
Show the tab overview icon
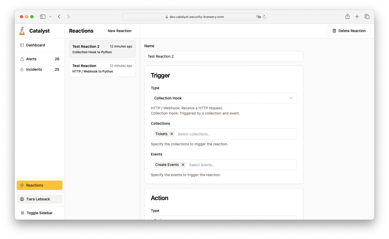pyautogui.click(x=367, y=17)
